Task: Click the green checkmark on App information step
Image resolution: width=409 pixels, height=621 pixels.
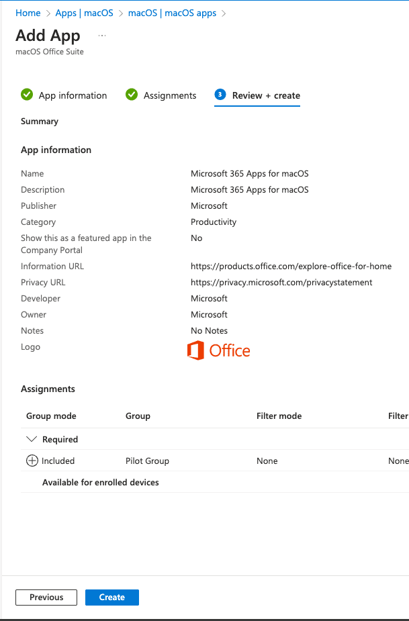Action: (x=27, y=95)
